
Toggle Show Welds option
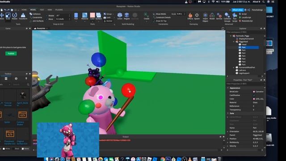click(160, 14)
